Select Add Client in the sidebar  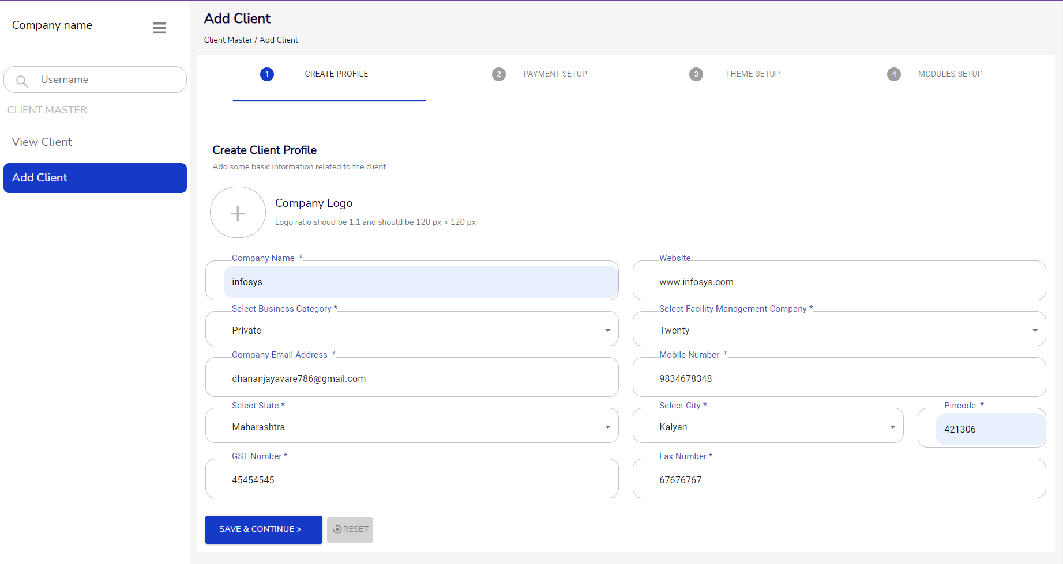click(x=95, y=178)
